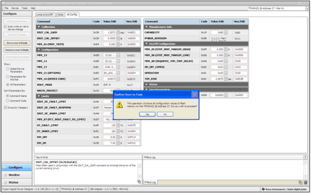The image size is (311, 193).
Task: Click the copy icon in PMBus Log
Action: 300,182
